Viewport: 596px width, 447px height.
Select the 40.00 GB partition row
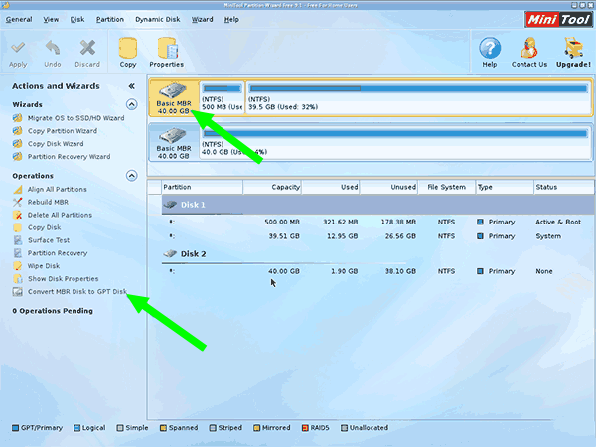tap(378, 271)
